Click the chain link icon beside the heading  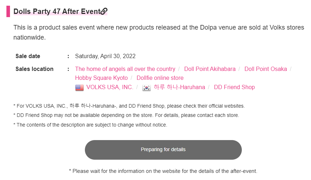(x=104, y=11)
